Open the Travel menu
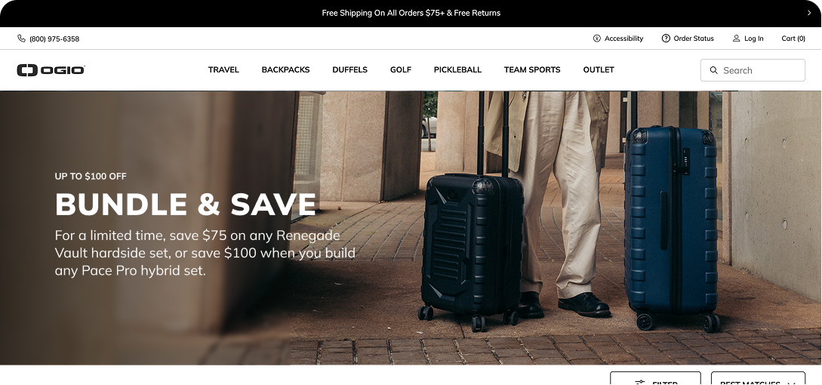Image resolution: width=822 pixels, height=385 pixels. [x=223, y=69]
